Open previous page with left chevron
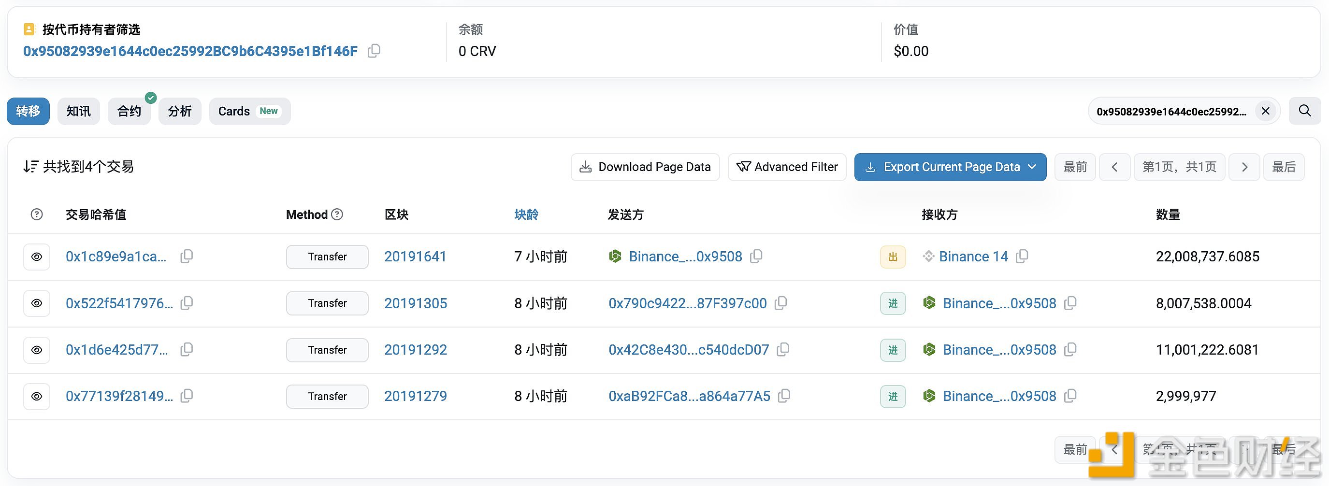The height and width of the screenshot is (486, 1329). click(x=1115, y=167)
